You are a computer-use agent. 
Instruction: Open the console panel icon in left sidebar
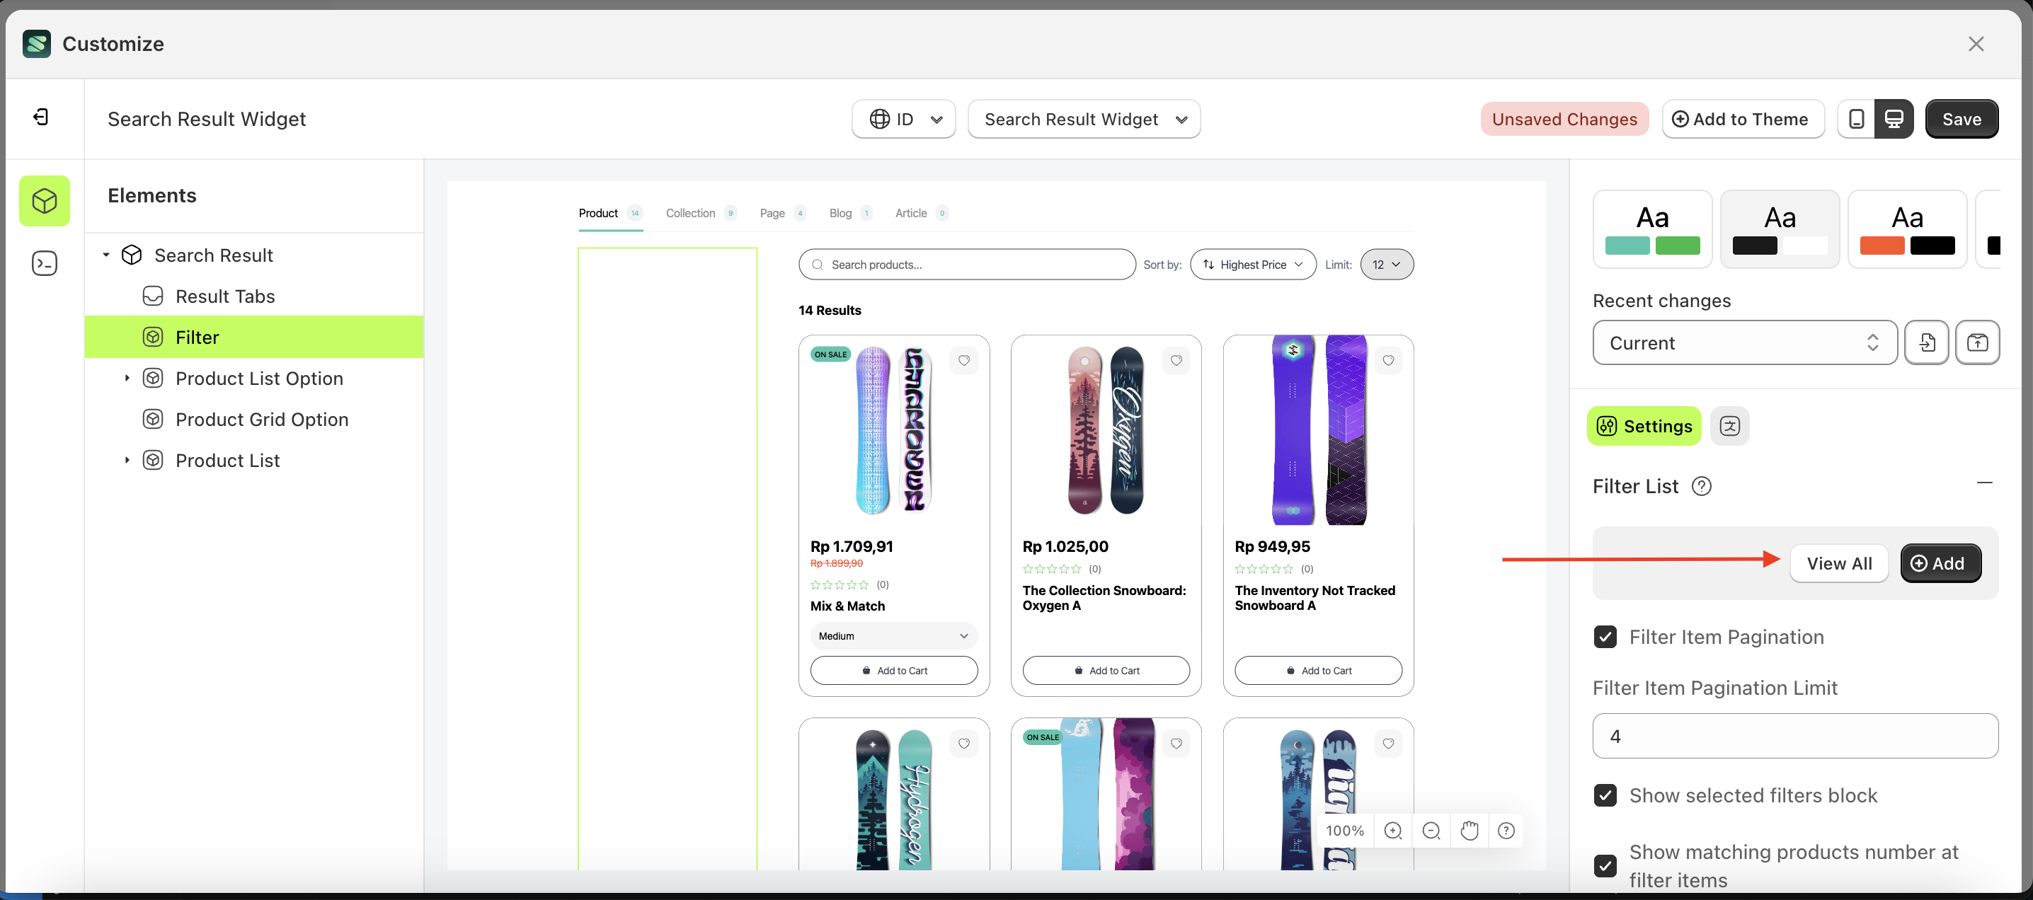coord(44,262)
